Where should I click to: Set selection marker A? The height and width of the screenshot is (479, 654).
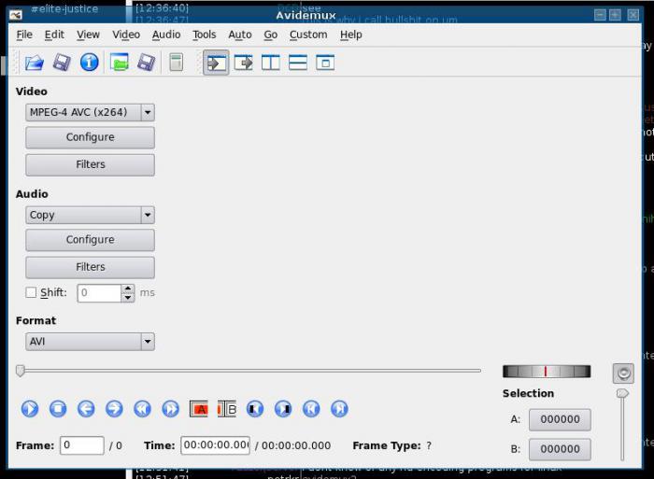click(x=198, y=409)
